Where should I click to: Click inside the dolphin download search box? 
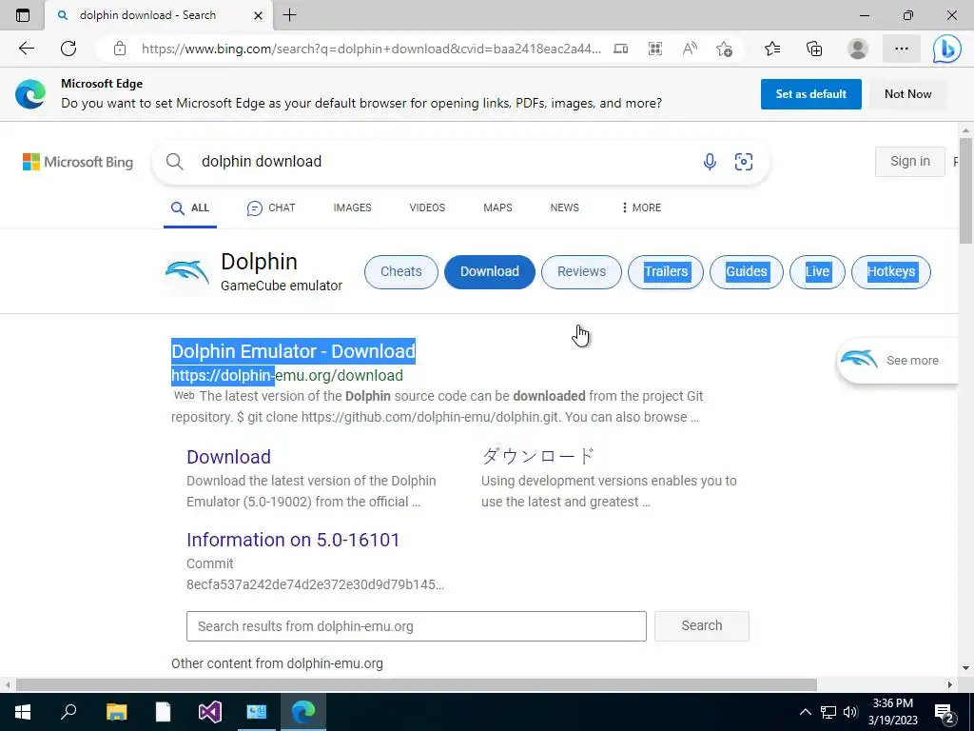435,162
